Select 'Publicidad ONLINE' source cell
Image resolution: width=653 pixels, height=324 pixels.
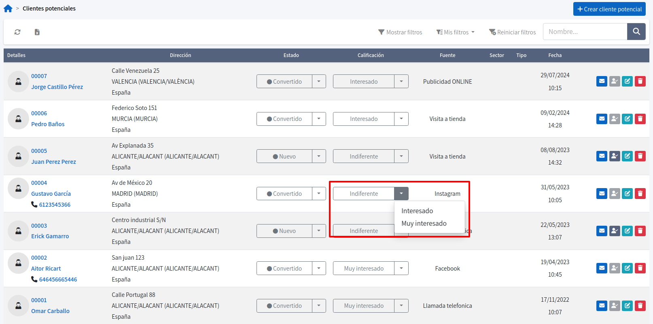click(447, 82)
